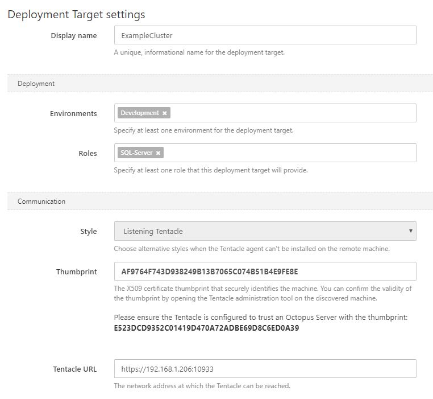Viewport: 433px width, 399px height.
Task: Click into the Tentacle URL input field
Action: [x=265, y=369]
